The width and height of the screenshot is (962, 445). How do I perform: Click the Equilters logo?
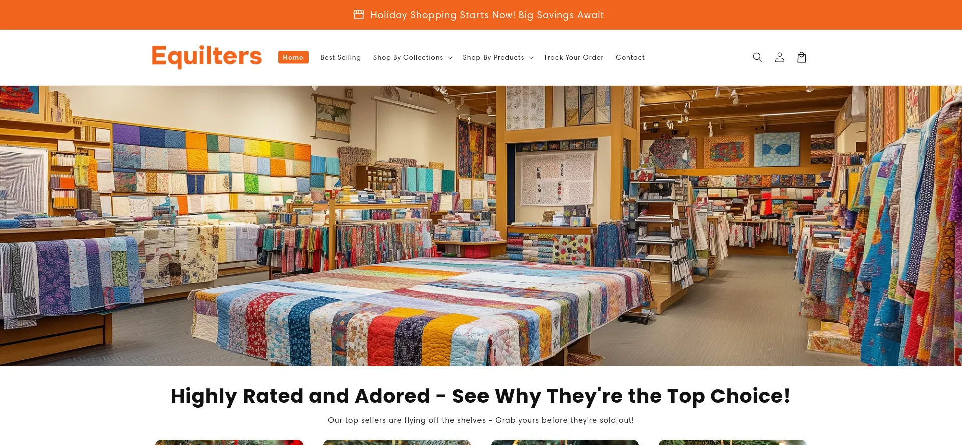(x=206, y=56)
